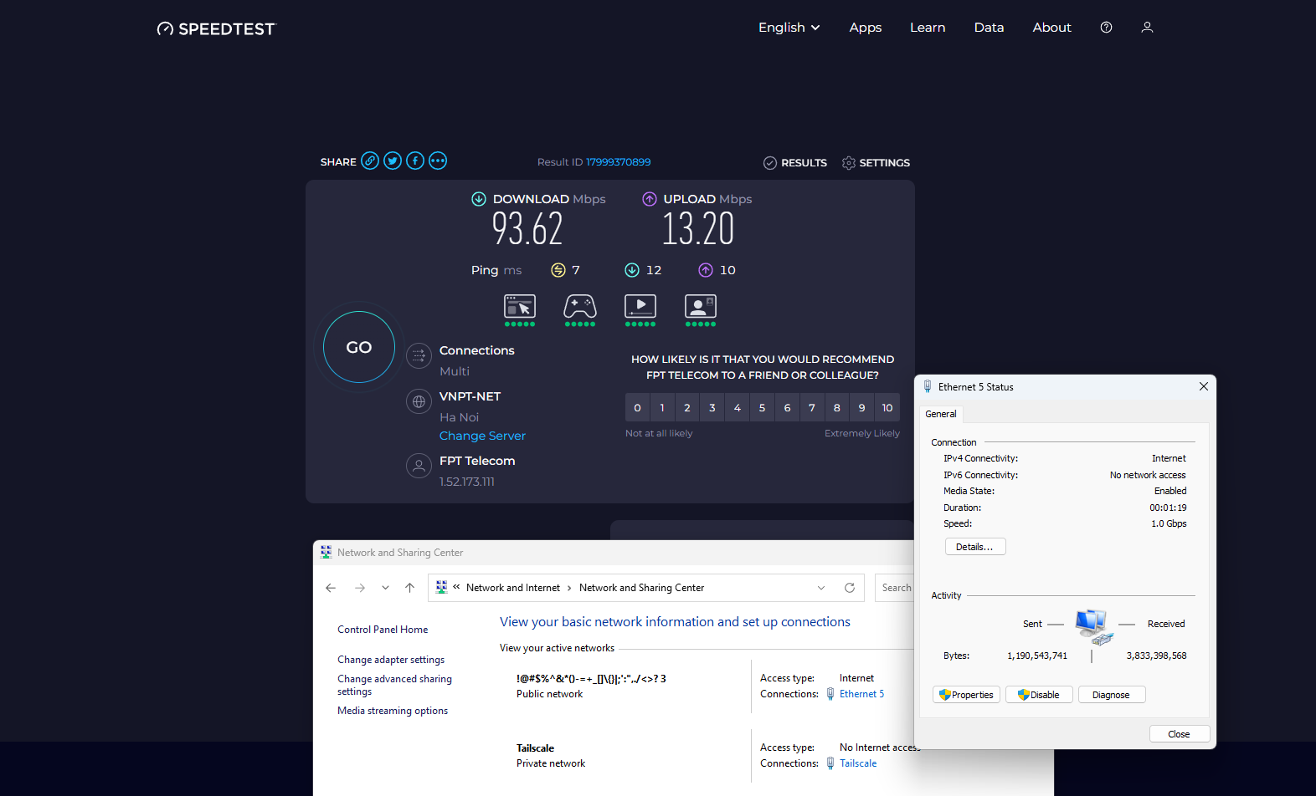The image size is (1316, 796).
Task: Open the Apps menu item
Action: point(866,28)
